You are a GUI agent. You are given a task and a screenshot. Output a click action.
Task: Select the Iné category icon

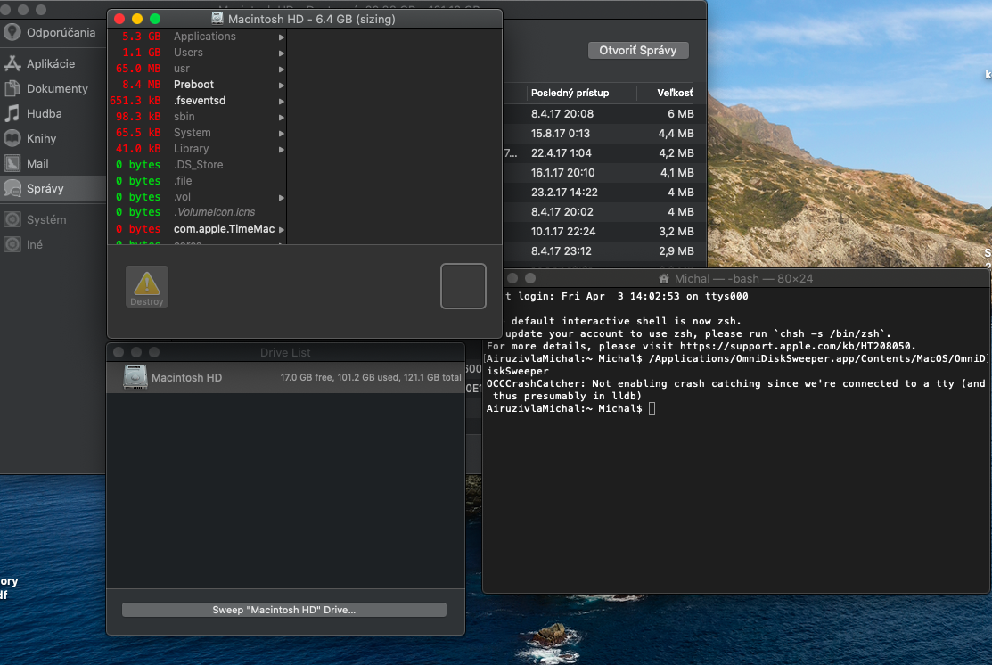coord(12,244)
